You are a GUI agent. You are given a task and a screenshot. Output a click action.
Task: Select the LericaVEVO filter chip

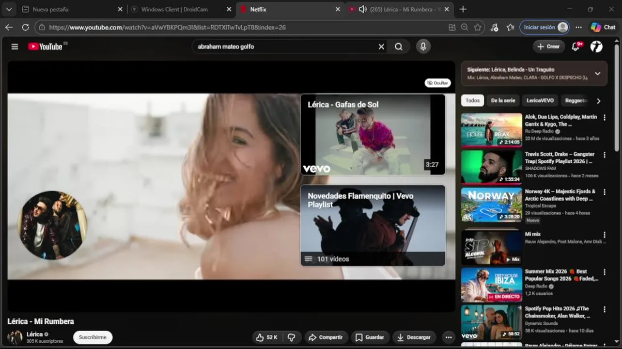click(x=540, y=101)
